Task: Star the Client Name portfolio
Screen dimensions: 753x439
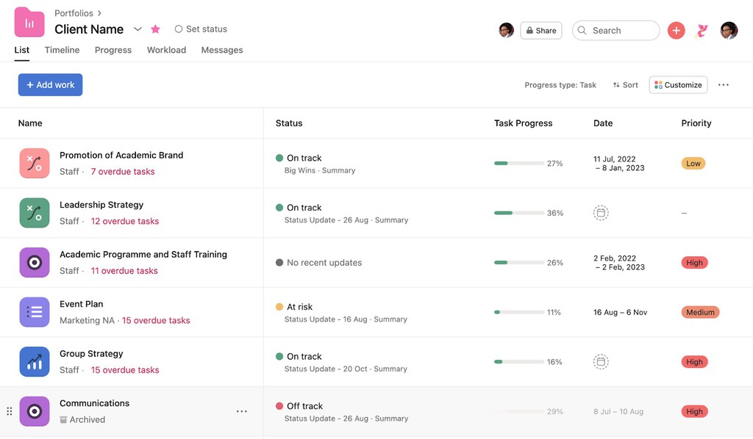Action: [155, 29]
